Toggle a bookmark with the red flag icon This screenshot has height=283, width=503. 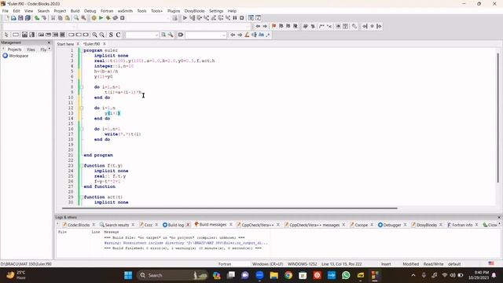pos(274,26)
